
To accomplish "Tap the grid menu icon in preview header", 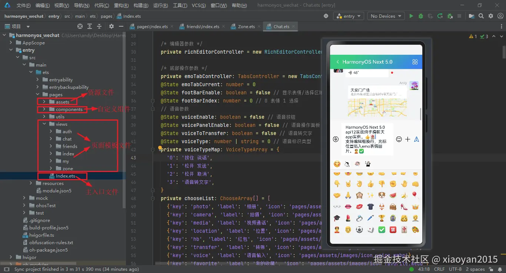I will (x=415, y=62).
